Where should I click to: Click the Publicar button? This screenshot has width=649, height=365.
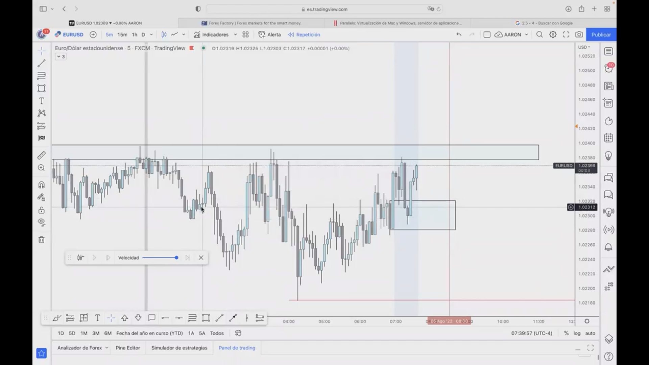pyautogui.click(x=601, y=34)
